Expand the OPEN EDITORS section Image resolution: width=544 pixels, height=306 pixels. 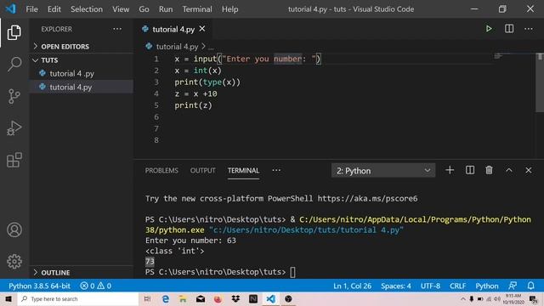click(x=65, y=47)
